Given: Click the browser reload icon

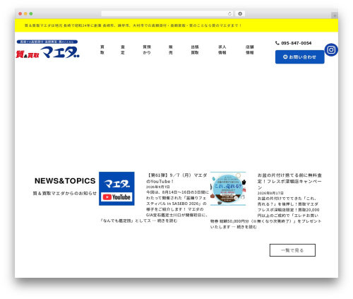Looking at the screenshot, I should (x=229, y=13).
